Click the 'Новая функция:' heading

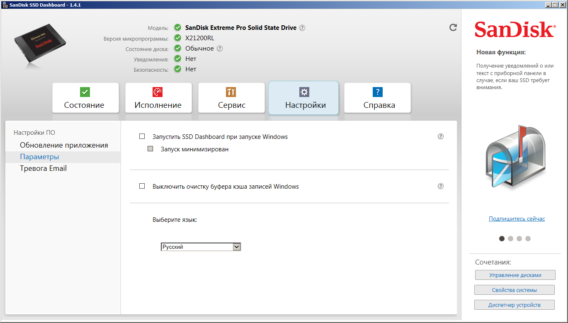(501, 53)
